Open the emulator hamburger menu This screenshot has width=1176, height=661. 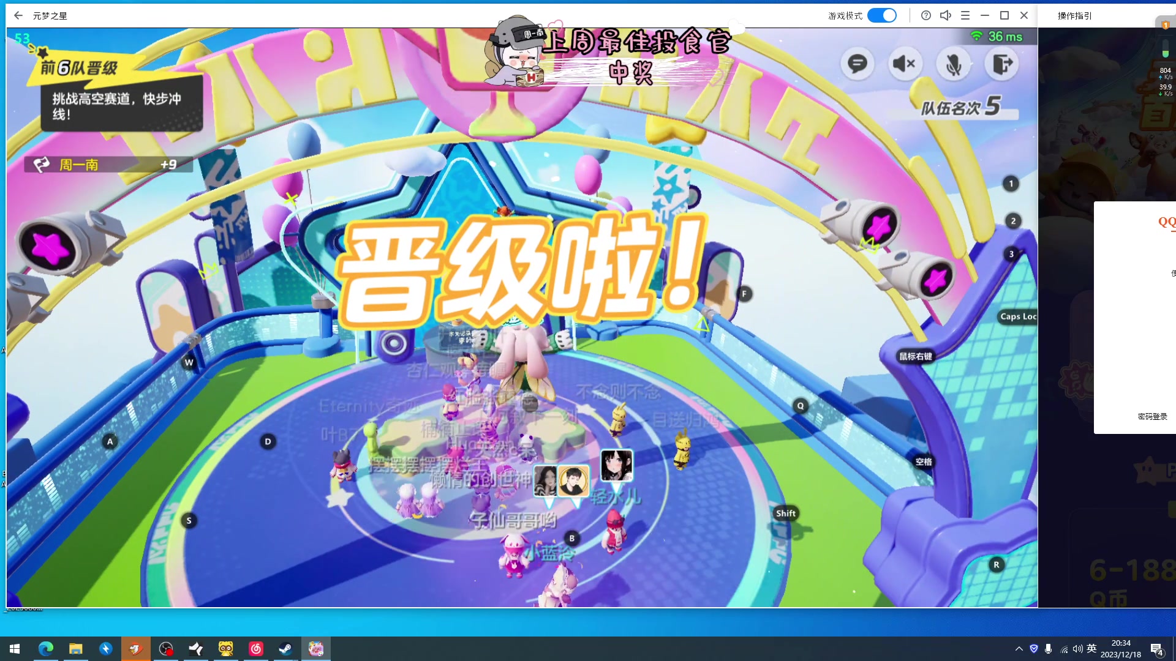[x=965, y=15]
